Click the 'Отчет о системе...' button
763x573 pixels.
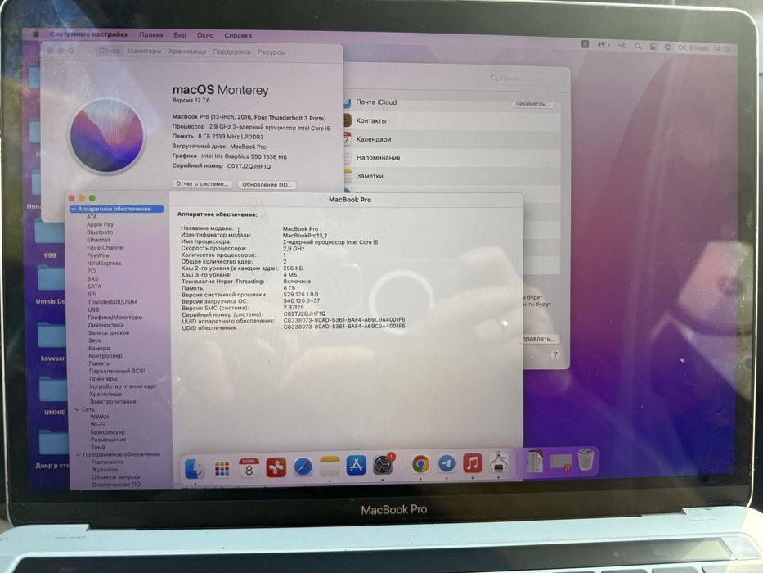(x=202, y=183)
